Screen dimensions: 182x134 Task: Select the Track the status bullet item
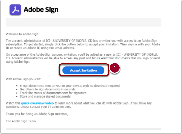pos(53,93)
